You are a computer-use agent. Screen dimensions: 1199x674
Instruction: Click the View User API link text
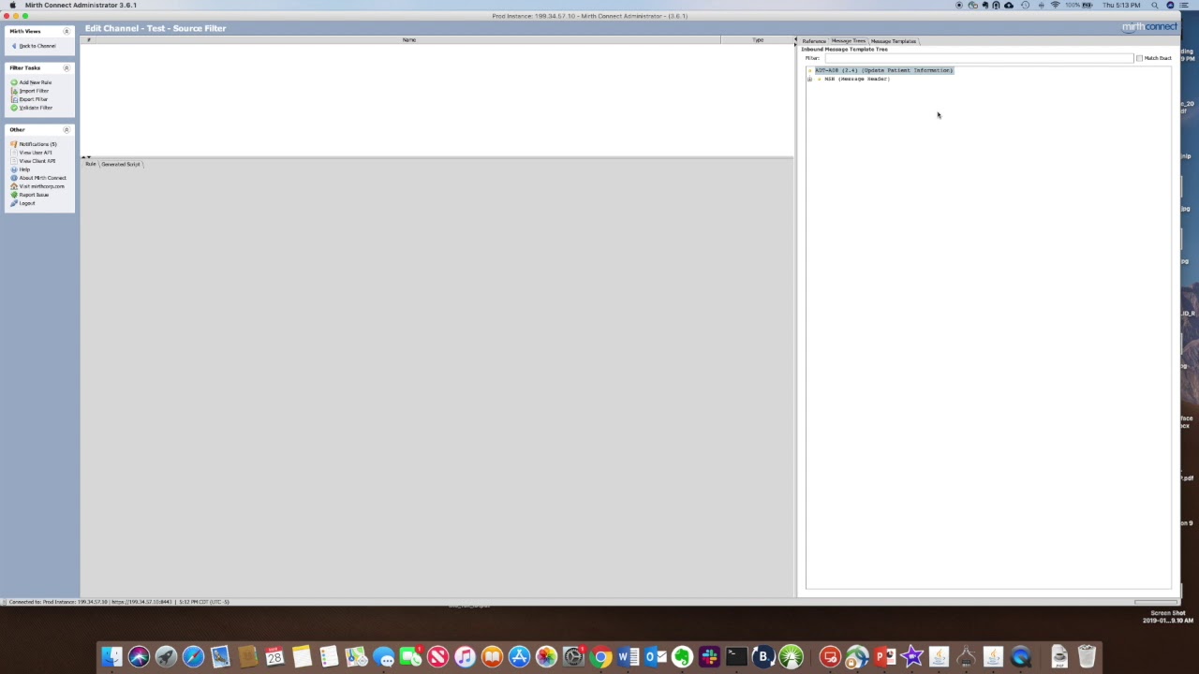tap(36, 153)
